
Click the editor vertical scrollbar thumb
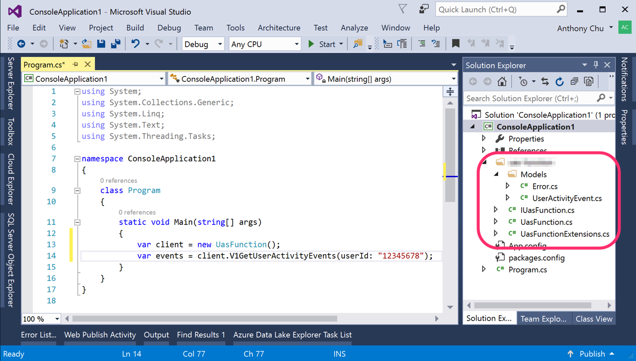pos(450,155)
